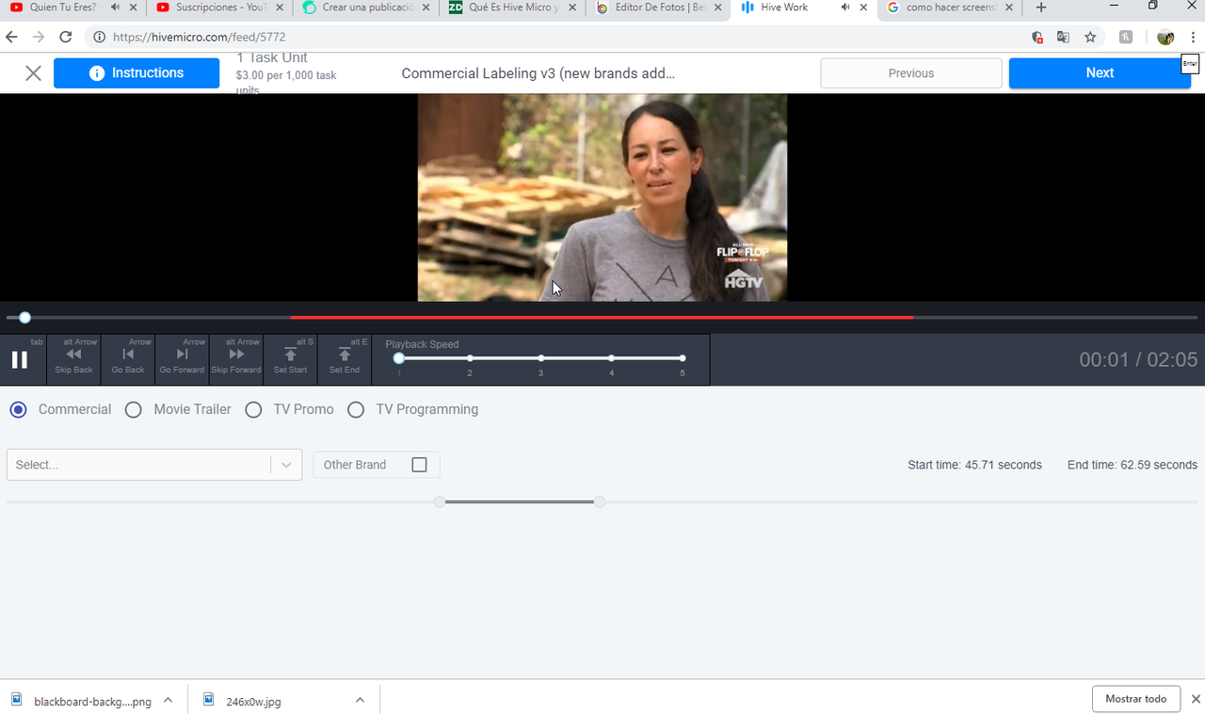
Task: Close the Hive Work tab
Action: [x=863, y=8]
